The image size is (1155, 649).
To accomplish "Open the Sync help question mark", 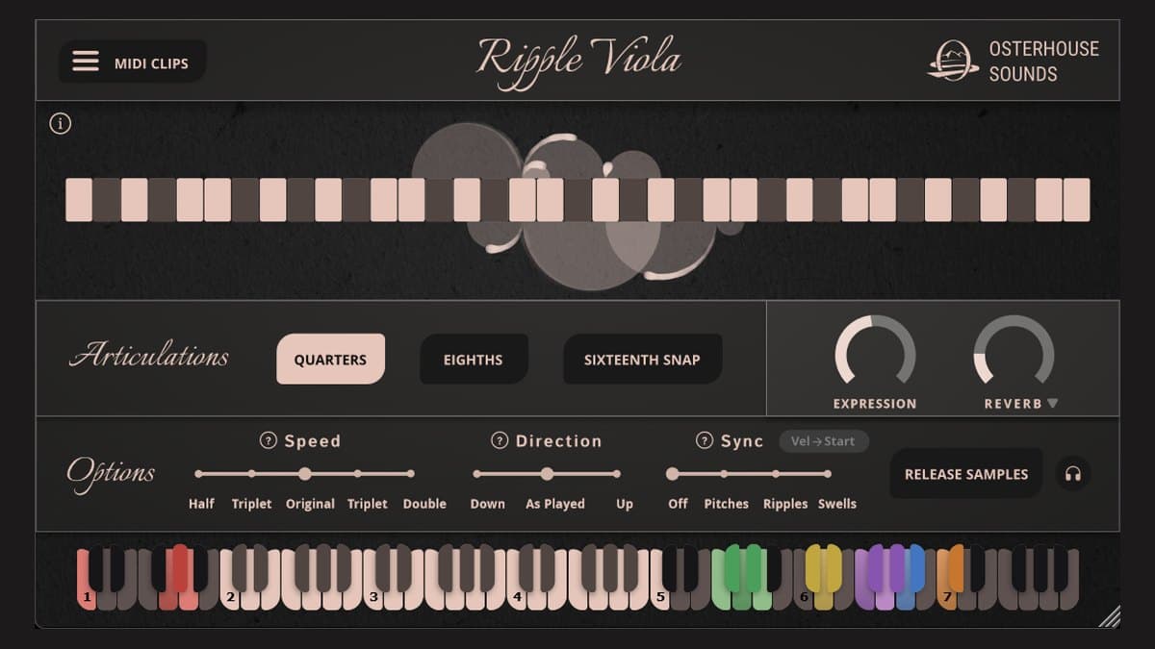I will point(705,440).
